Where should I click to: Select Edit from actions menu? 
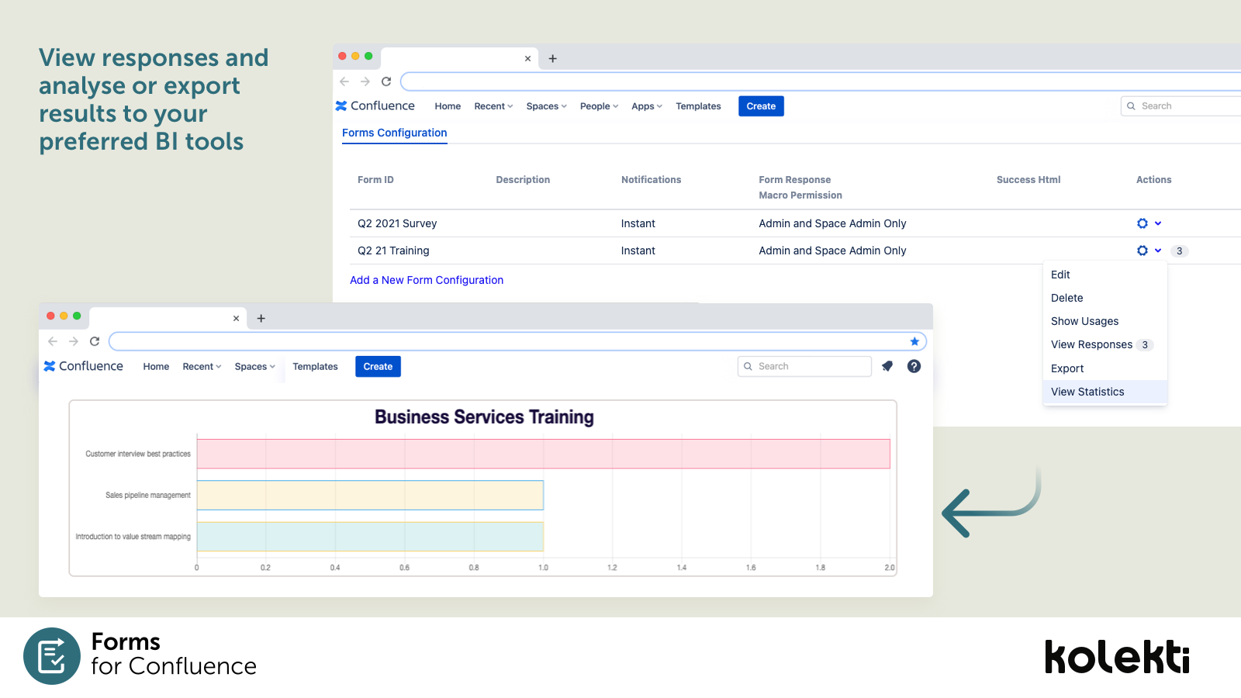[1105, 275]
